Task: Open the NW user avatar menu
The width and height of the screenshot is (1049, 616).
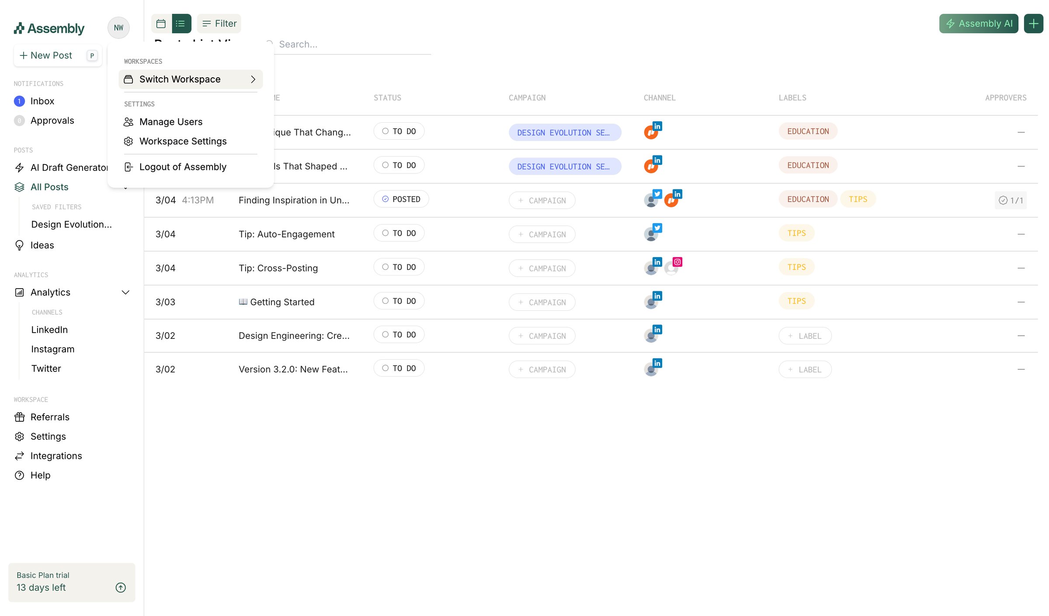Action: click(x=118, y=28)
